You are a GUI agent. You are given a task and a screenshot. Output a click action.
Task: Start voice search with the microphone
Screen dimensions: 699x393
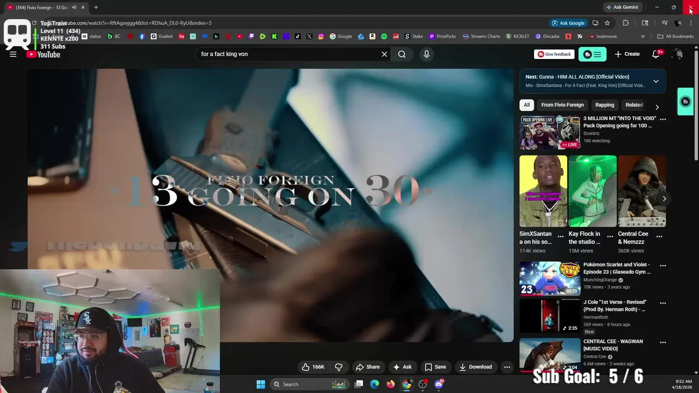coord(426,54)
